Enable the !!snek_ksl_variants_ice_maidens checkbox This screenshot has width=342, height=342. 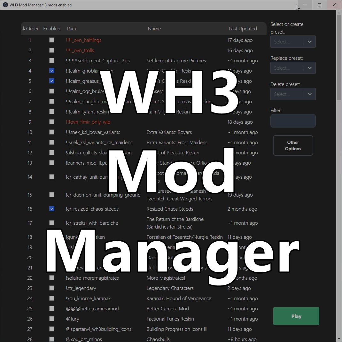52,142
